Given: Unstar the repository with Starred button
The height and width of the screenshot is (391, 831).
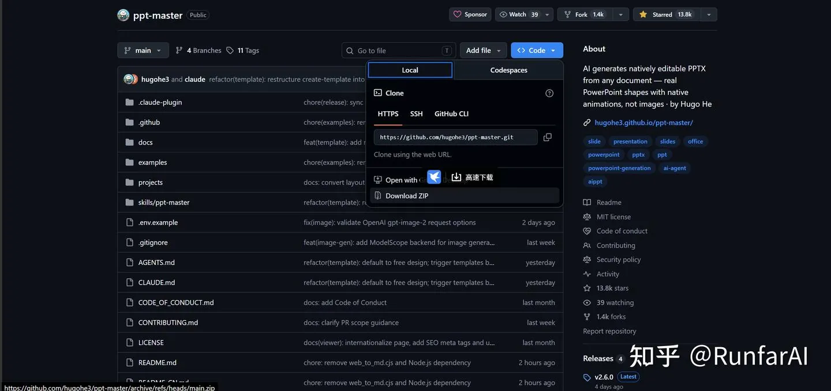Looking at the screenshot, I should coord(667,15).
